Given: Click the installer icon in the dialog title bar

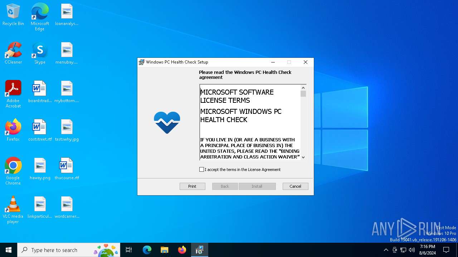Looking at the screenshot, I should click(142, 62).
